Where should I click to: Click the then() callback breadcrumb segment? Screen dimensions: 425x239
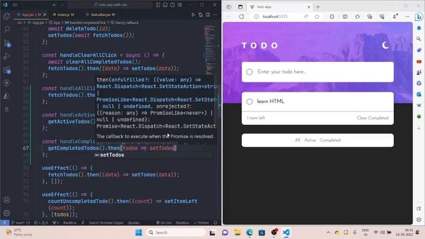124,23
